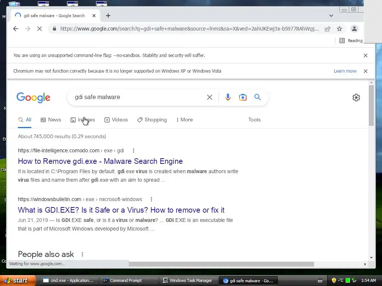382x286 pixels.
Task: Switch to the News tab
Action: [x=51, y=120]
